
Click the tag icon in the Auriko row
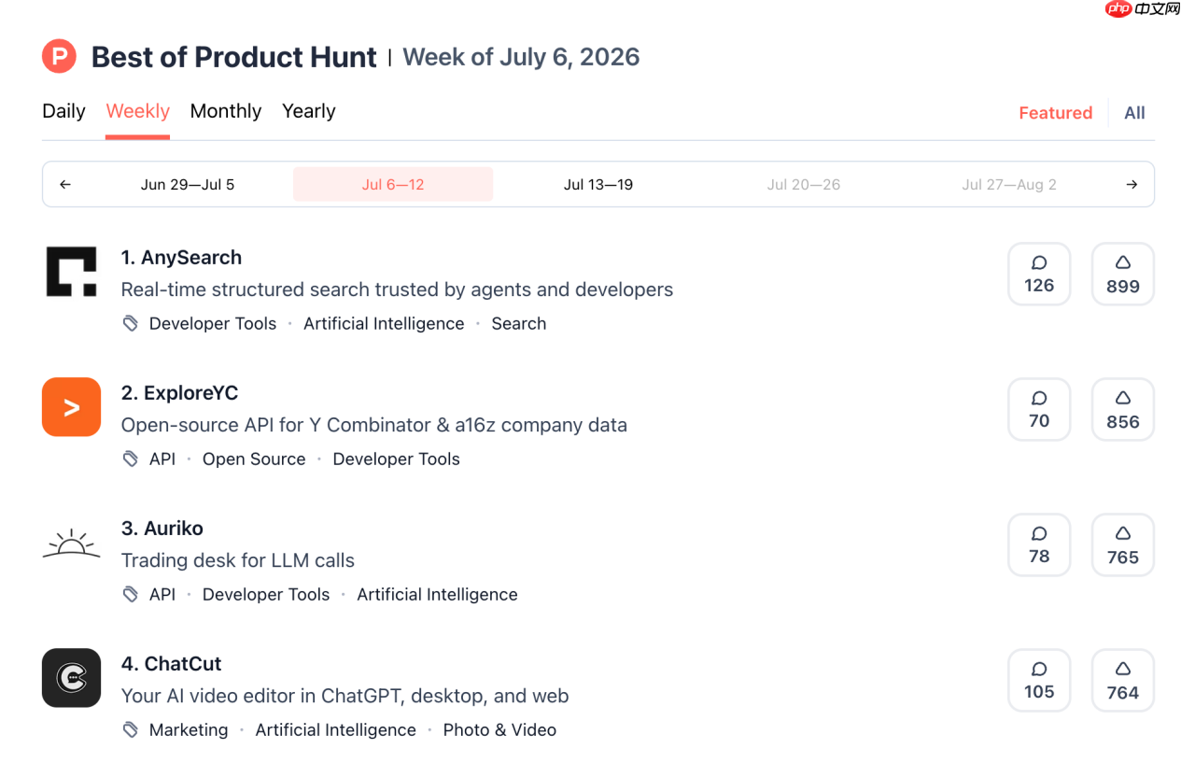[x=131, y=594]
